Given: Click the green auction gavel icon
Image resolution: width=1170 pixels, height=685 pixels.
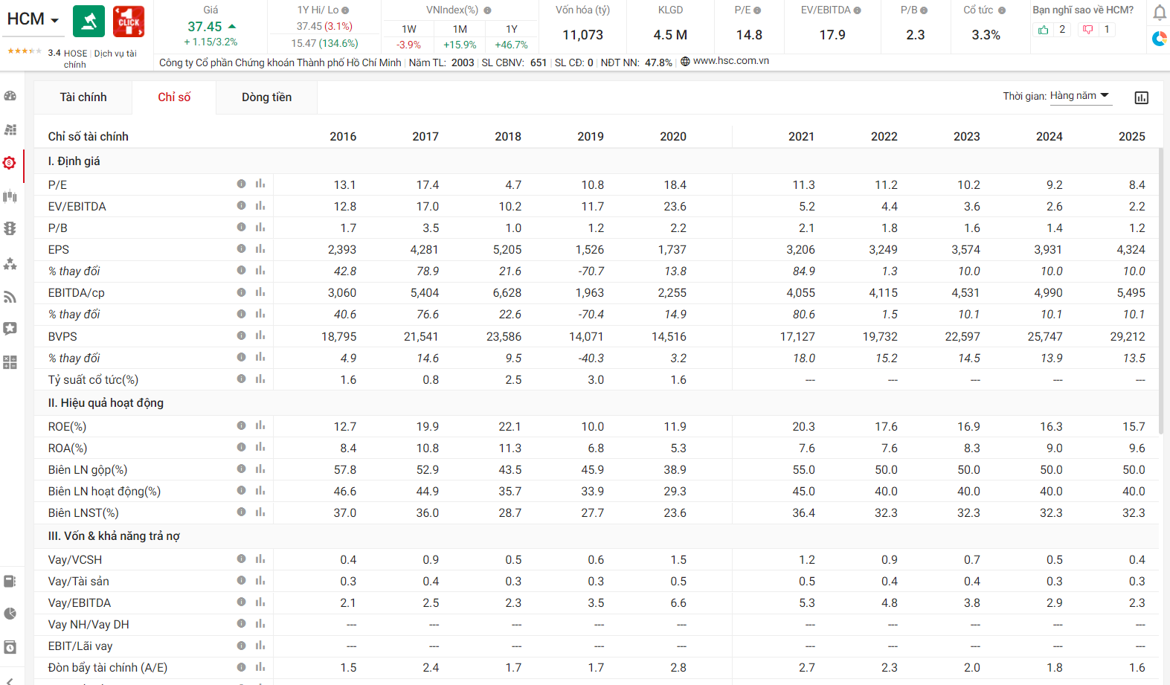Looking at the screenshot, I should pyautogui.click(x=89, y=21).
